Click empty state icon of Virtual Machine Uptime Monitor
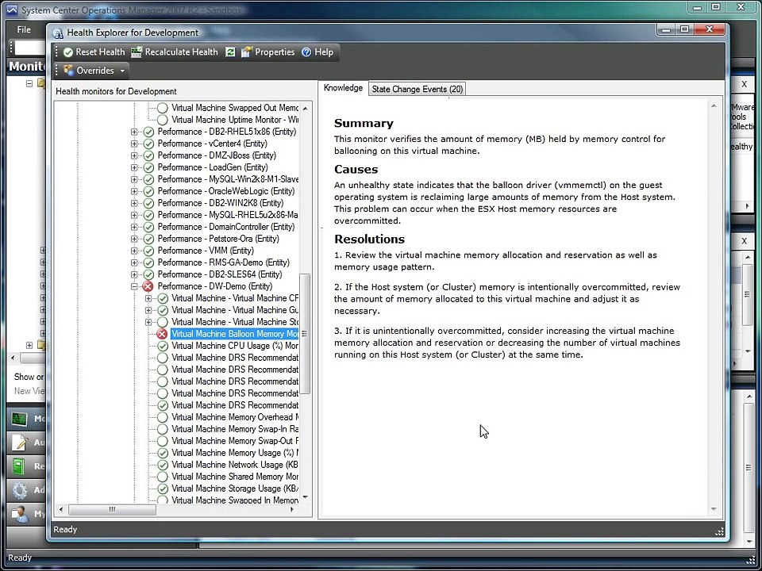 pyautogui.click(x=162, y=120)
